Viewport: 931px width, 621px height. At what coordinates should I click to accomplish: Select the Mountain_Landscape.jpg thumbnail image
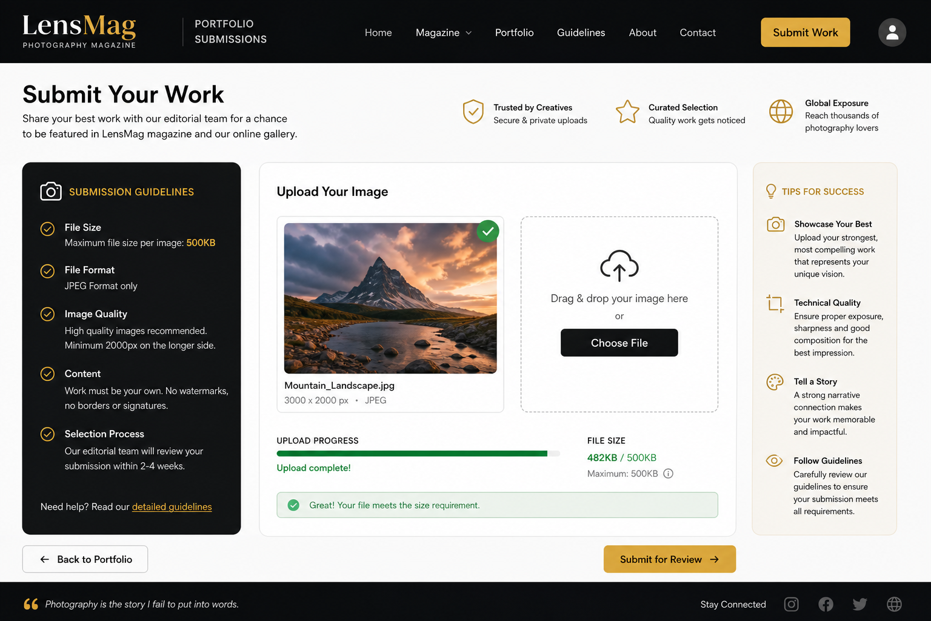[390, 298]
